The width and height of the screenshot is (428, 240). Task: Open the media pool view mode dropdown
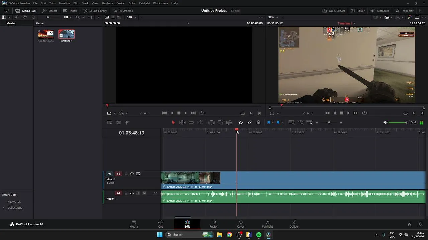(x=71, y=17)
